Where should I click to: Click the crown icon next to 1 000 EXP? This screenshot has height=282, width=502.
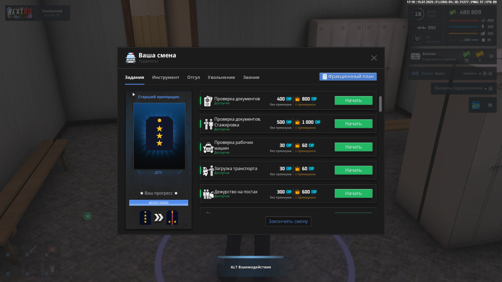[x=297, y=122]
